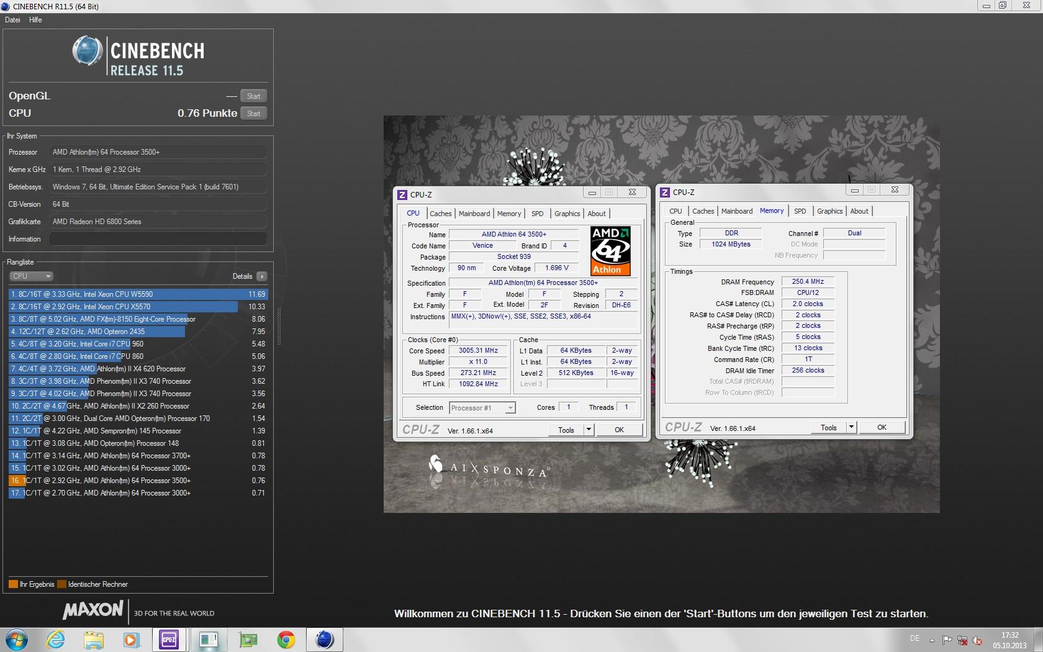
Task: Select ranking entry AMD Opteron 2435
Action: pyautogui.click(x=138, y=332)
